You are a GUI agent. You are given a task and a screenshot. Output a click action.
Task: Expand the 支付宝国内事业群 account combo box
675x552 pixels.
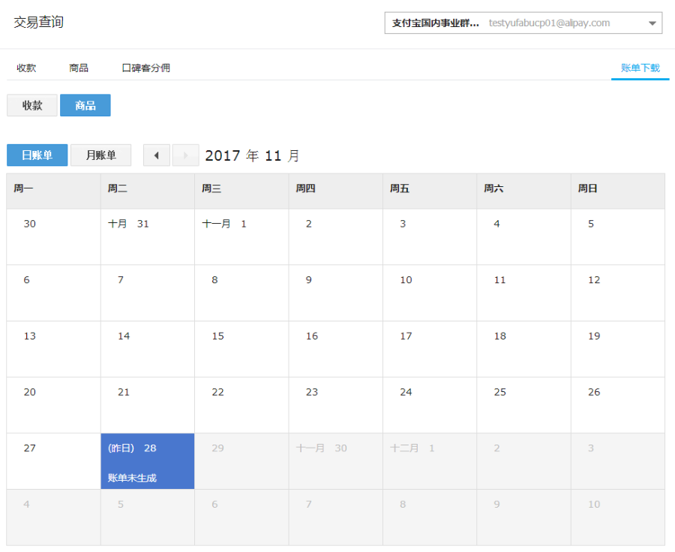(x=523, y=23)
